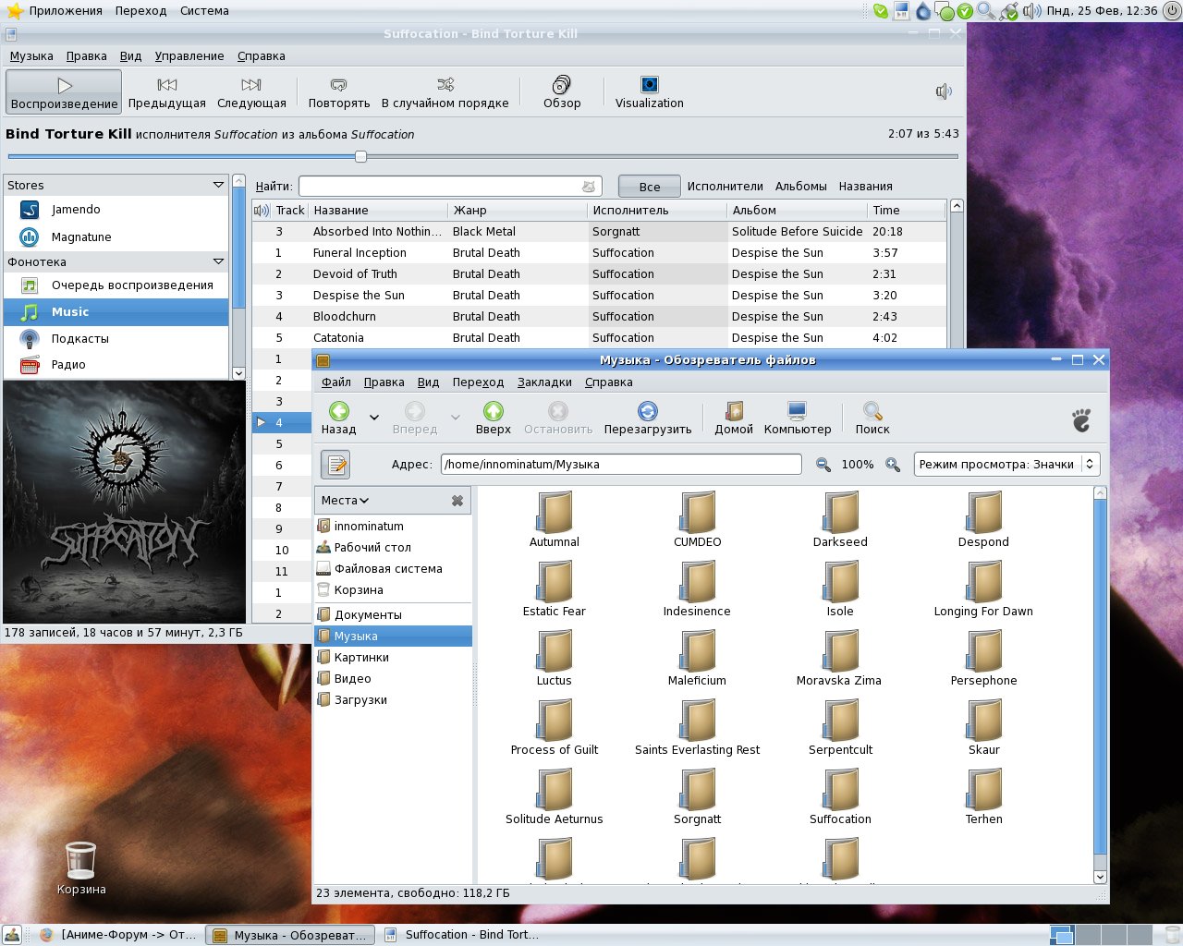
Task: Select the Sorgnatt folder
Action: (698, 796)
